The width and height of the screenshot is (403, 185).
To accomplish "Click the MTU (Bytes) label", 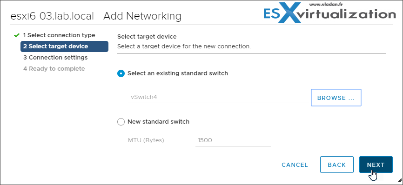I will (146, 140).
